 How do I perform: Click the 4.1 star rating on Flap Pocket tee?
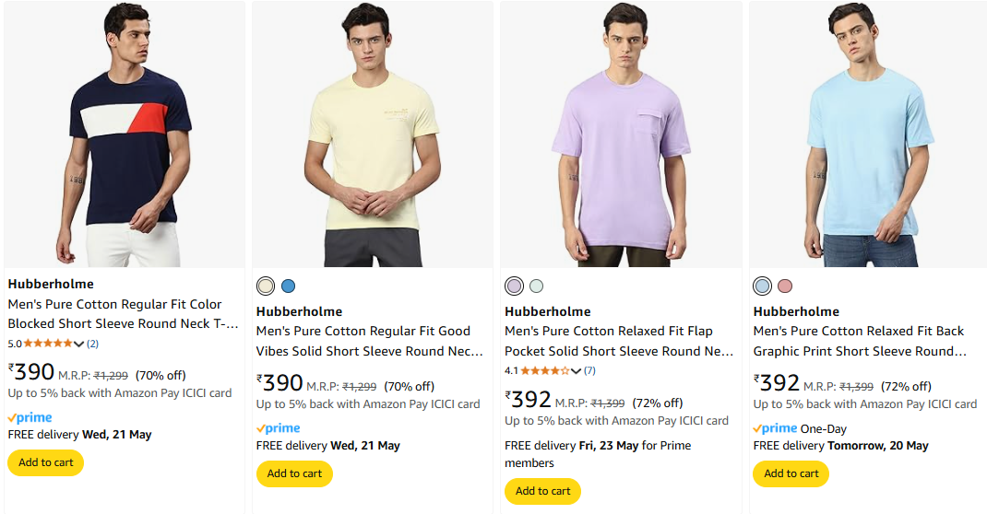[544, 370]
